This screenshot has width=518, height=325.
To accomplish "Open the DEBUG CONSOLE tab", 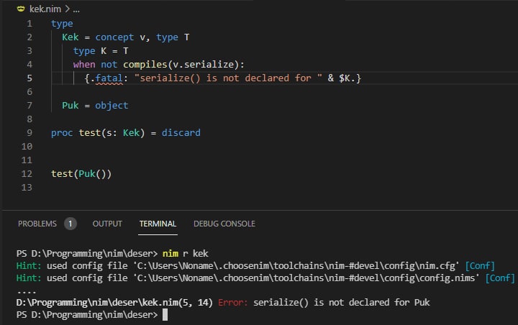I will point(224,224).
